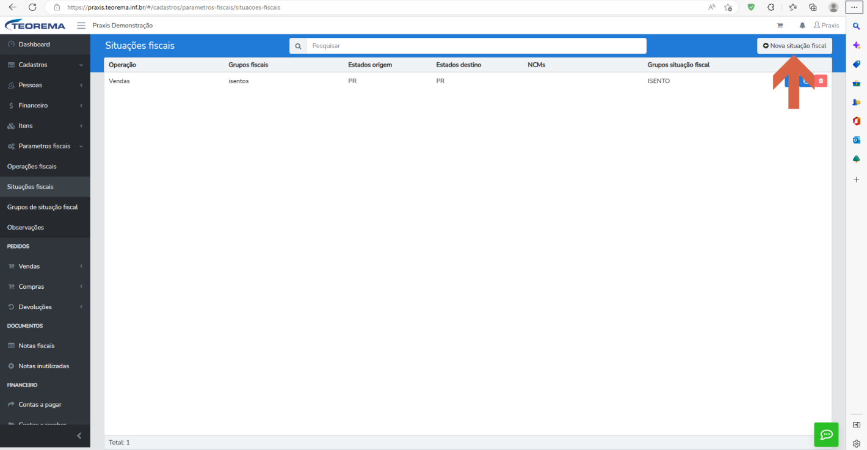
Task: Open the Copilot sparkle sidebar icon
Action: (x=857, y=45)
